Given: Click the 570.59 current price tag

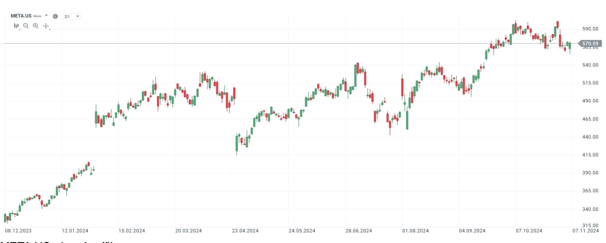Looking at the screenshot, I should point(590,44).
